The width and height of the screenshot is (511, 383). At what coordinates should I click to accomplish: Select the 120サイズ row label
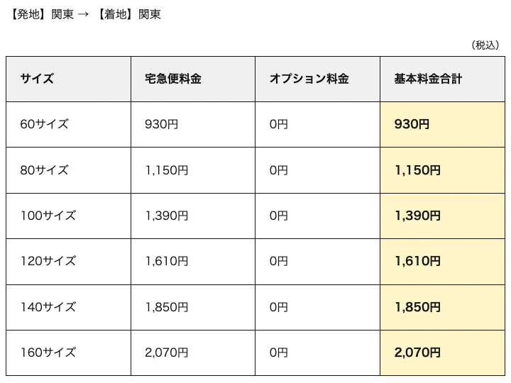[48, 261]
